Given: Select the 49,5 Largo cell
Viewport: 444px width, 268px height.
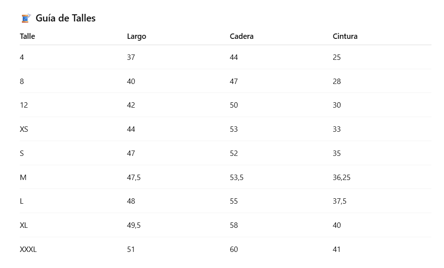Looking at the screenshot, I should [134, 225].
